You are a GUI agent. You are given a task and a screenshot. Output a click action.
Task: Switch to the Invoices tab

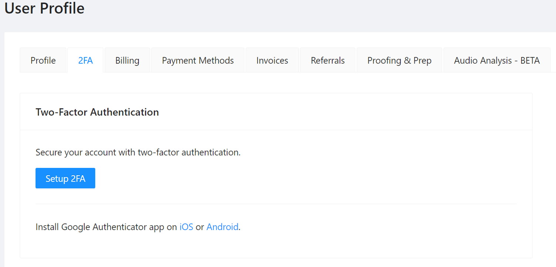[272, 60]
